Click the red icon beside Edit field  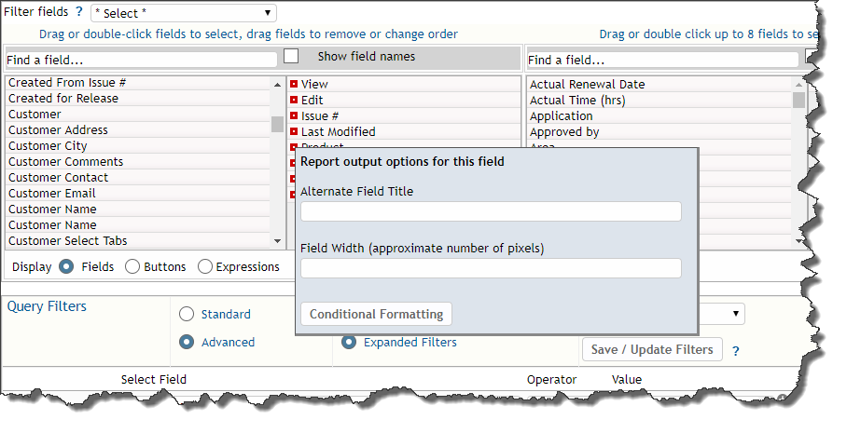(294, 100)
